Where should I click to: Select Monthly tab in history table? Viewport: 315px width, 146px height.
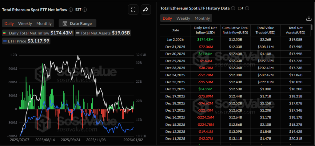(202, 18)
